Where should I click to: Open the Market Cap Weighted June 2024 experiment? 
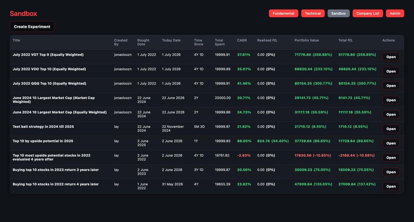tap(391, 100)
